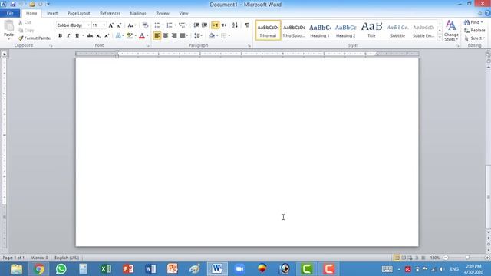Click the Save icon in Quick Access Toolbar
The image size is (491, 276).
13,5
